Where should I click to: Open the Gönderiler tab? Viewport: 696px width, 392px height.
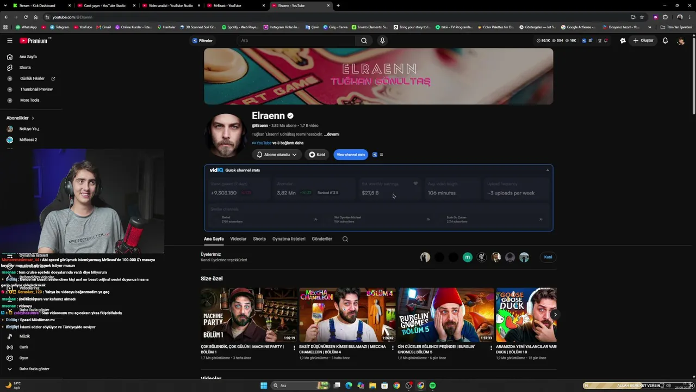[x=322, y=239]
